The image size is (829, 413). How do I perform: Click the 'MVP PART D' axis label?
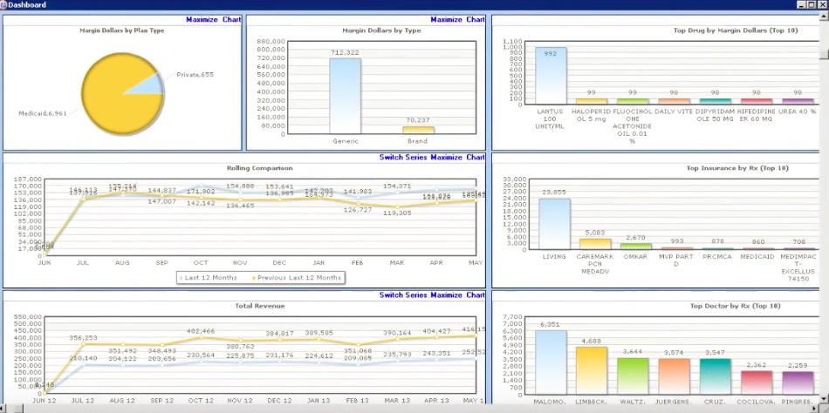(677, 260)
